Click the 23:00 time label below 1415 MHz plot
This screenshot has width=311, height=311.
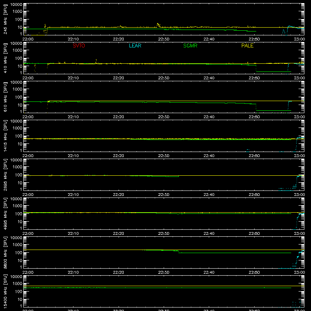[x=299, y=156]
